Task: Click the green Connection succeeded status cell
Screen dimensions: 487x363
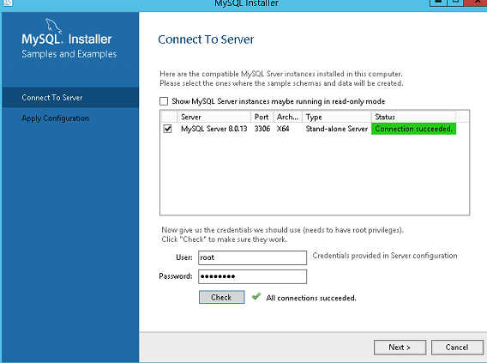Action: coord(414,129)
